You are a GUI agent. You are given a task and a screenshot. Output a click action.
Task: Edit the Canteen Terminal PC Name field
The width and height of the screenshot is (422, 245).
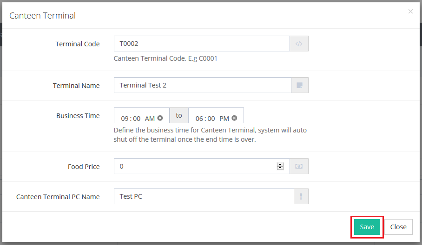pyautogui.click(x=203, y=196)
